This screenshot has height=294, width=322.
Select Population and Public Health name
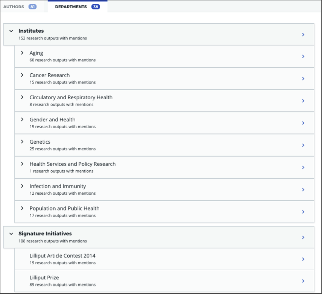click(x=64, y=208)
